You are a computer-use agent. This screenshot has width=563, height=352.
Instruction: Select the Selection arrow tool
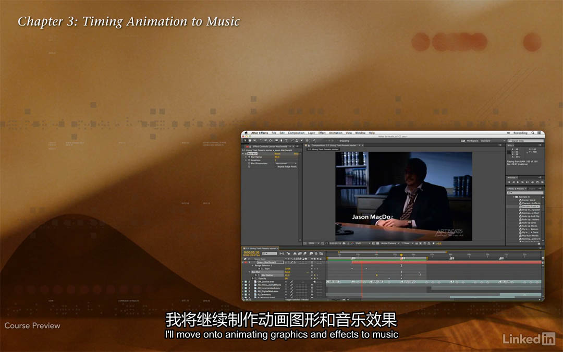tap(245, 141)
